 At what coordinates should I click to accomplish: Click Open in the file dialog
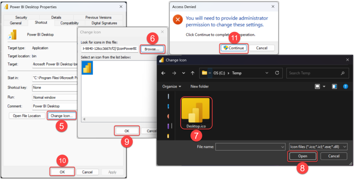pos(302,156)
